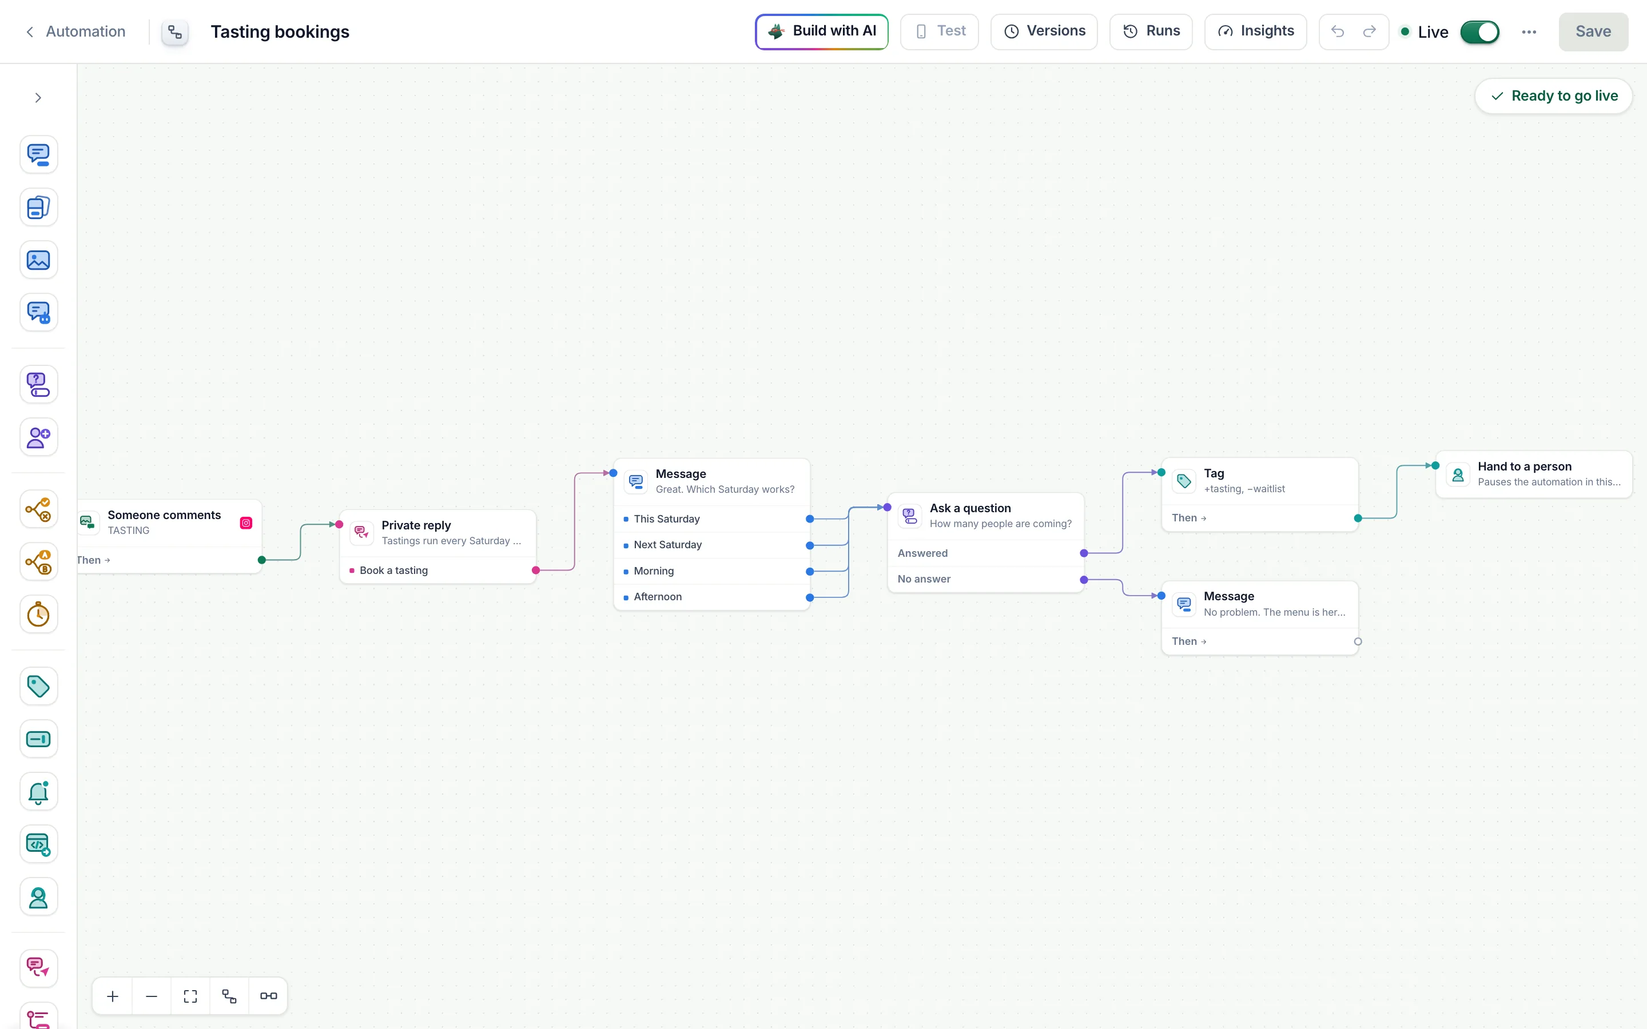Zoom in on the canvas with plus

113,996
